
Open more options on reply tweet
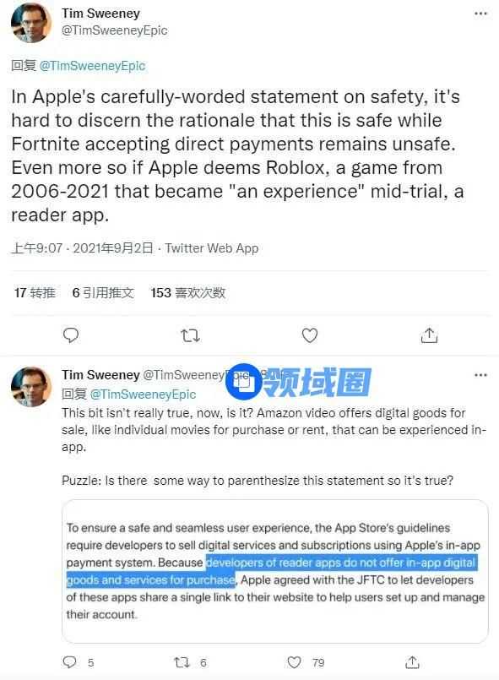(x=480, y=375)
